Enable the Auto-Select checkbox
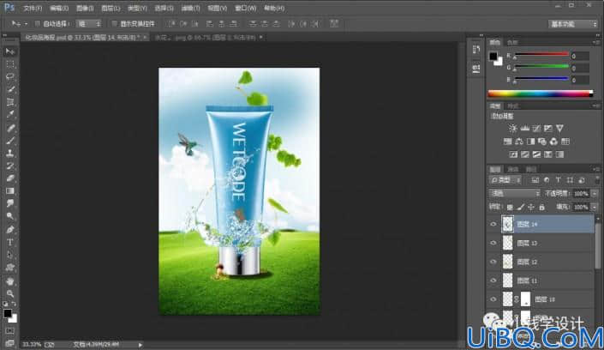604x350 pixels. (38, 23)
